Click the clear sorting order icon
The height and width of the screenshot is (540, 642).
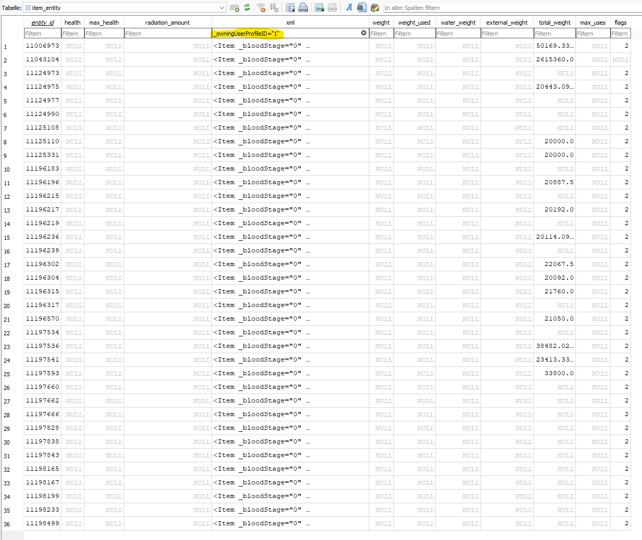[x=274, y=8]
